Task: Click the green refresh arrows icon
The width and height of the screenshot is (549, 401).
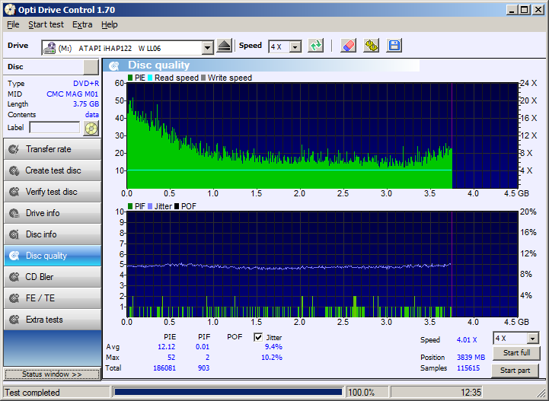Action: coord(315,46)
